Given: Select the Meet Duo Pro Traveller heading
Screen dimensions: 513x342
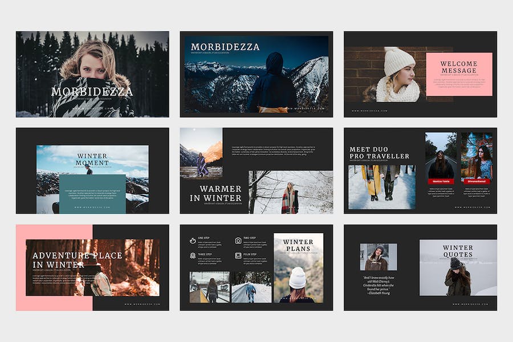Looking at the screenshot, I should pos(379,153).
